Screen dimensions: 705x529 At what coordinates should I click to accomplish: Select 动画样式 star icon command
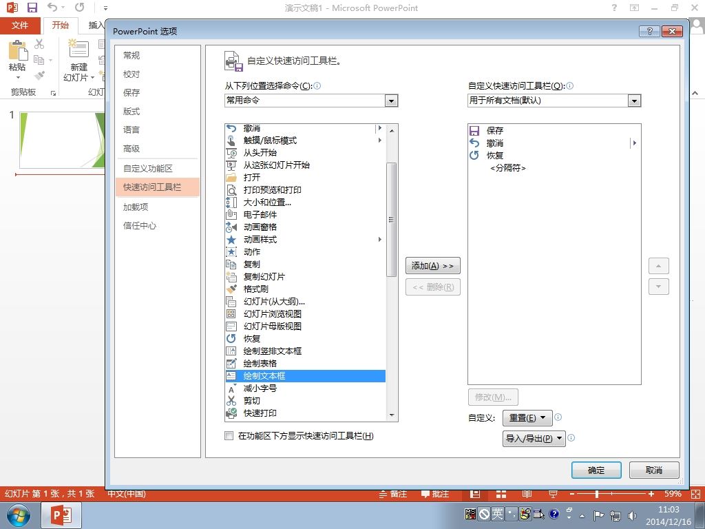coord(231,239)
